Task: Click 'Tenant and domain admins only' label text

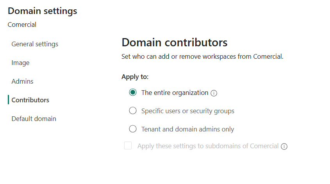Action: pos(188,129)
